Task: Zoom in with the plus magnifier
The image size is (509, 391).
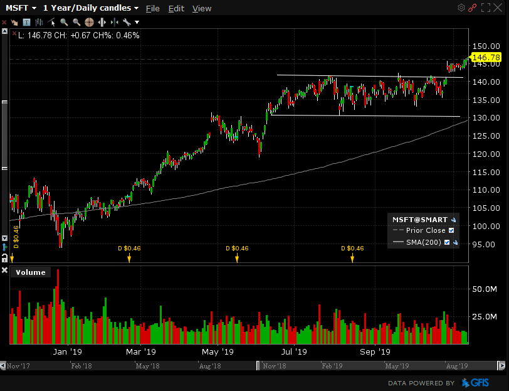Action: click(x=64, y=23)
